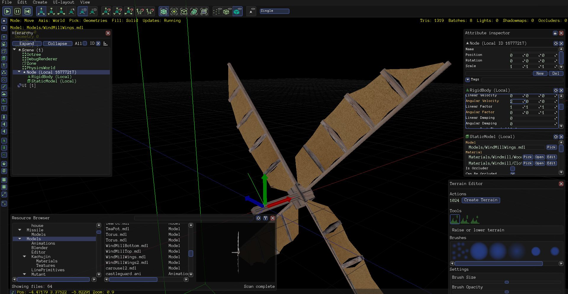Toggle the Local axis mode icon
This screenshot has height=294, width=568.
click(93, 11)
